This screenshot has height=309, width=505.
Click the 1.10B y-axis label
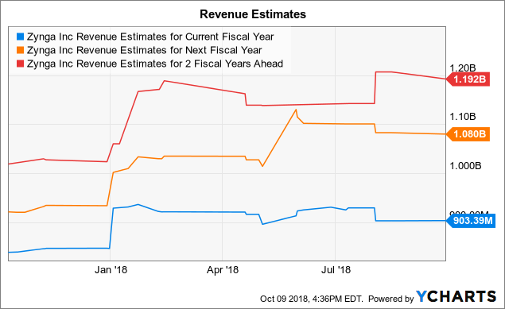(x=463, y=117)
